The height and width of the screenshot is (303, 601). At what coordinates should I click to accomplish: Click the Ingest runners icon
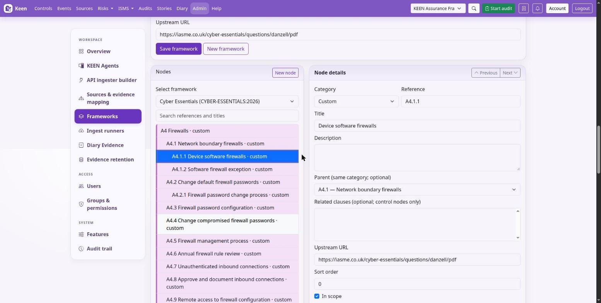coord(81,131)
